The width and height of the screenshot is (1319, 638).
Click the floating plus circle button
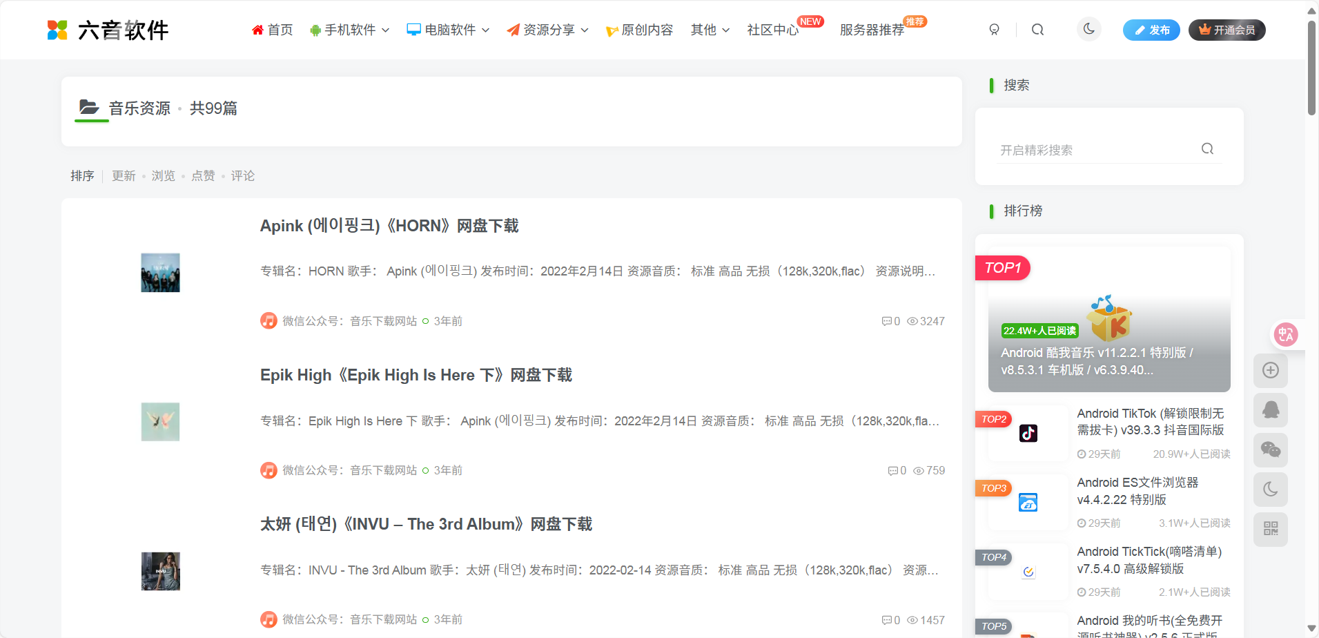click(x=1271, y=370)
